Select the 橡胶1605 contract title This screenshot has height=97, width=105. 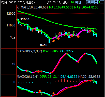point(7,2)
